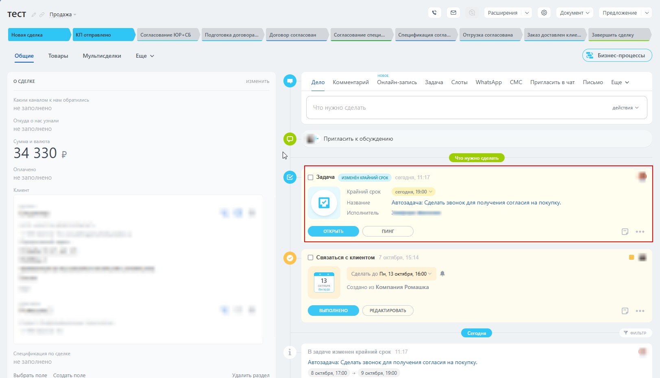
Task: Click the envelope email icon in header
Action: [453, 13]
